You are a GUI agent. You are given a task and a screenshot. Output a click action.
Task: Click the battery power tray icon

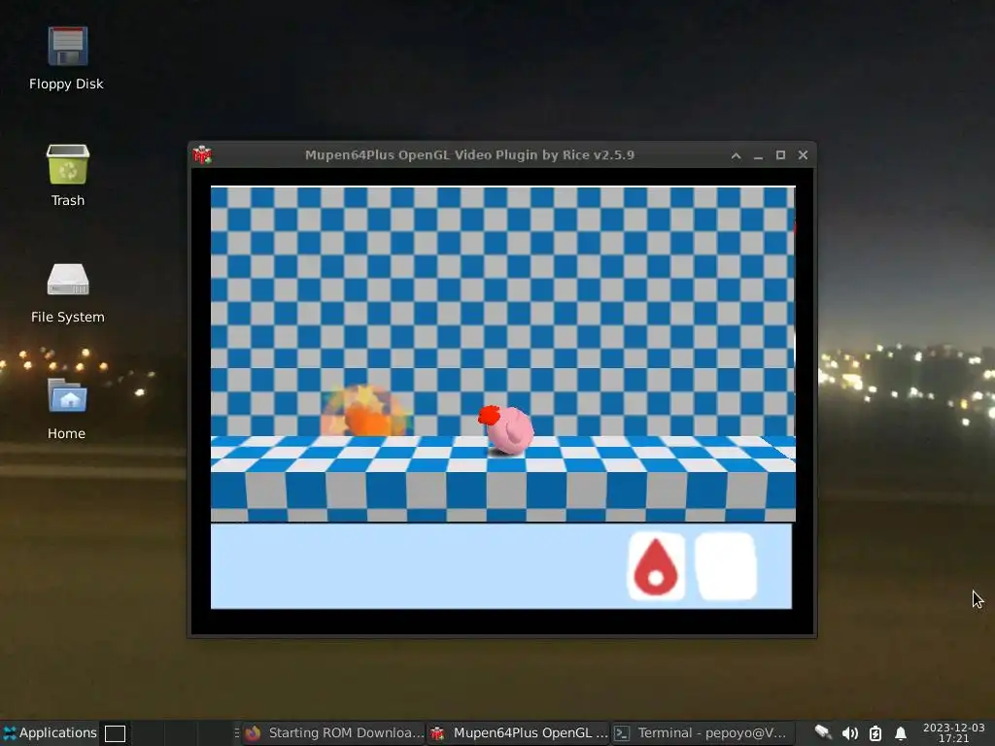[x=875, y=733]
